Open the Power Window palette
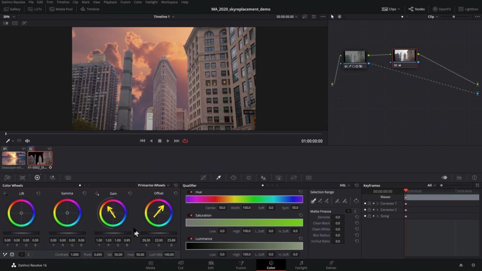Image resolution: width=482 pixels, height=271 pixels. [233, 178]
